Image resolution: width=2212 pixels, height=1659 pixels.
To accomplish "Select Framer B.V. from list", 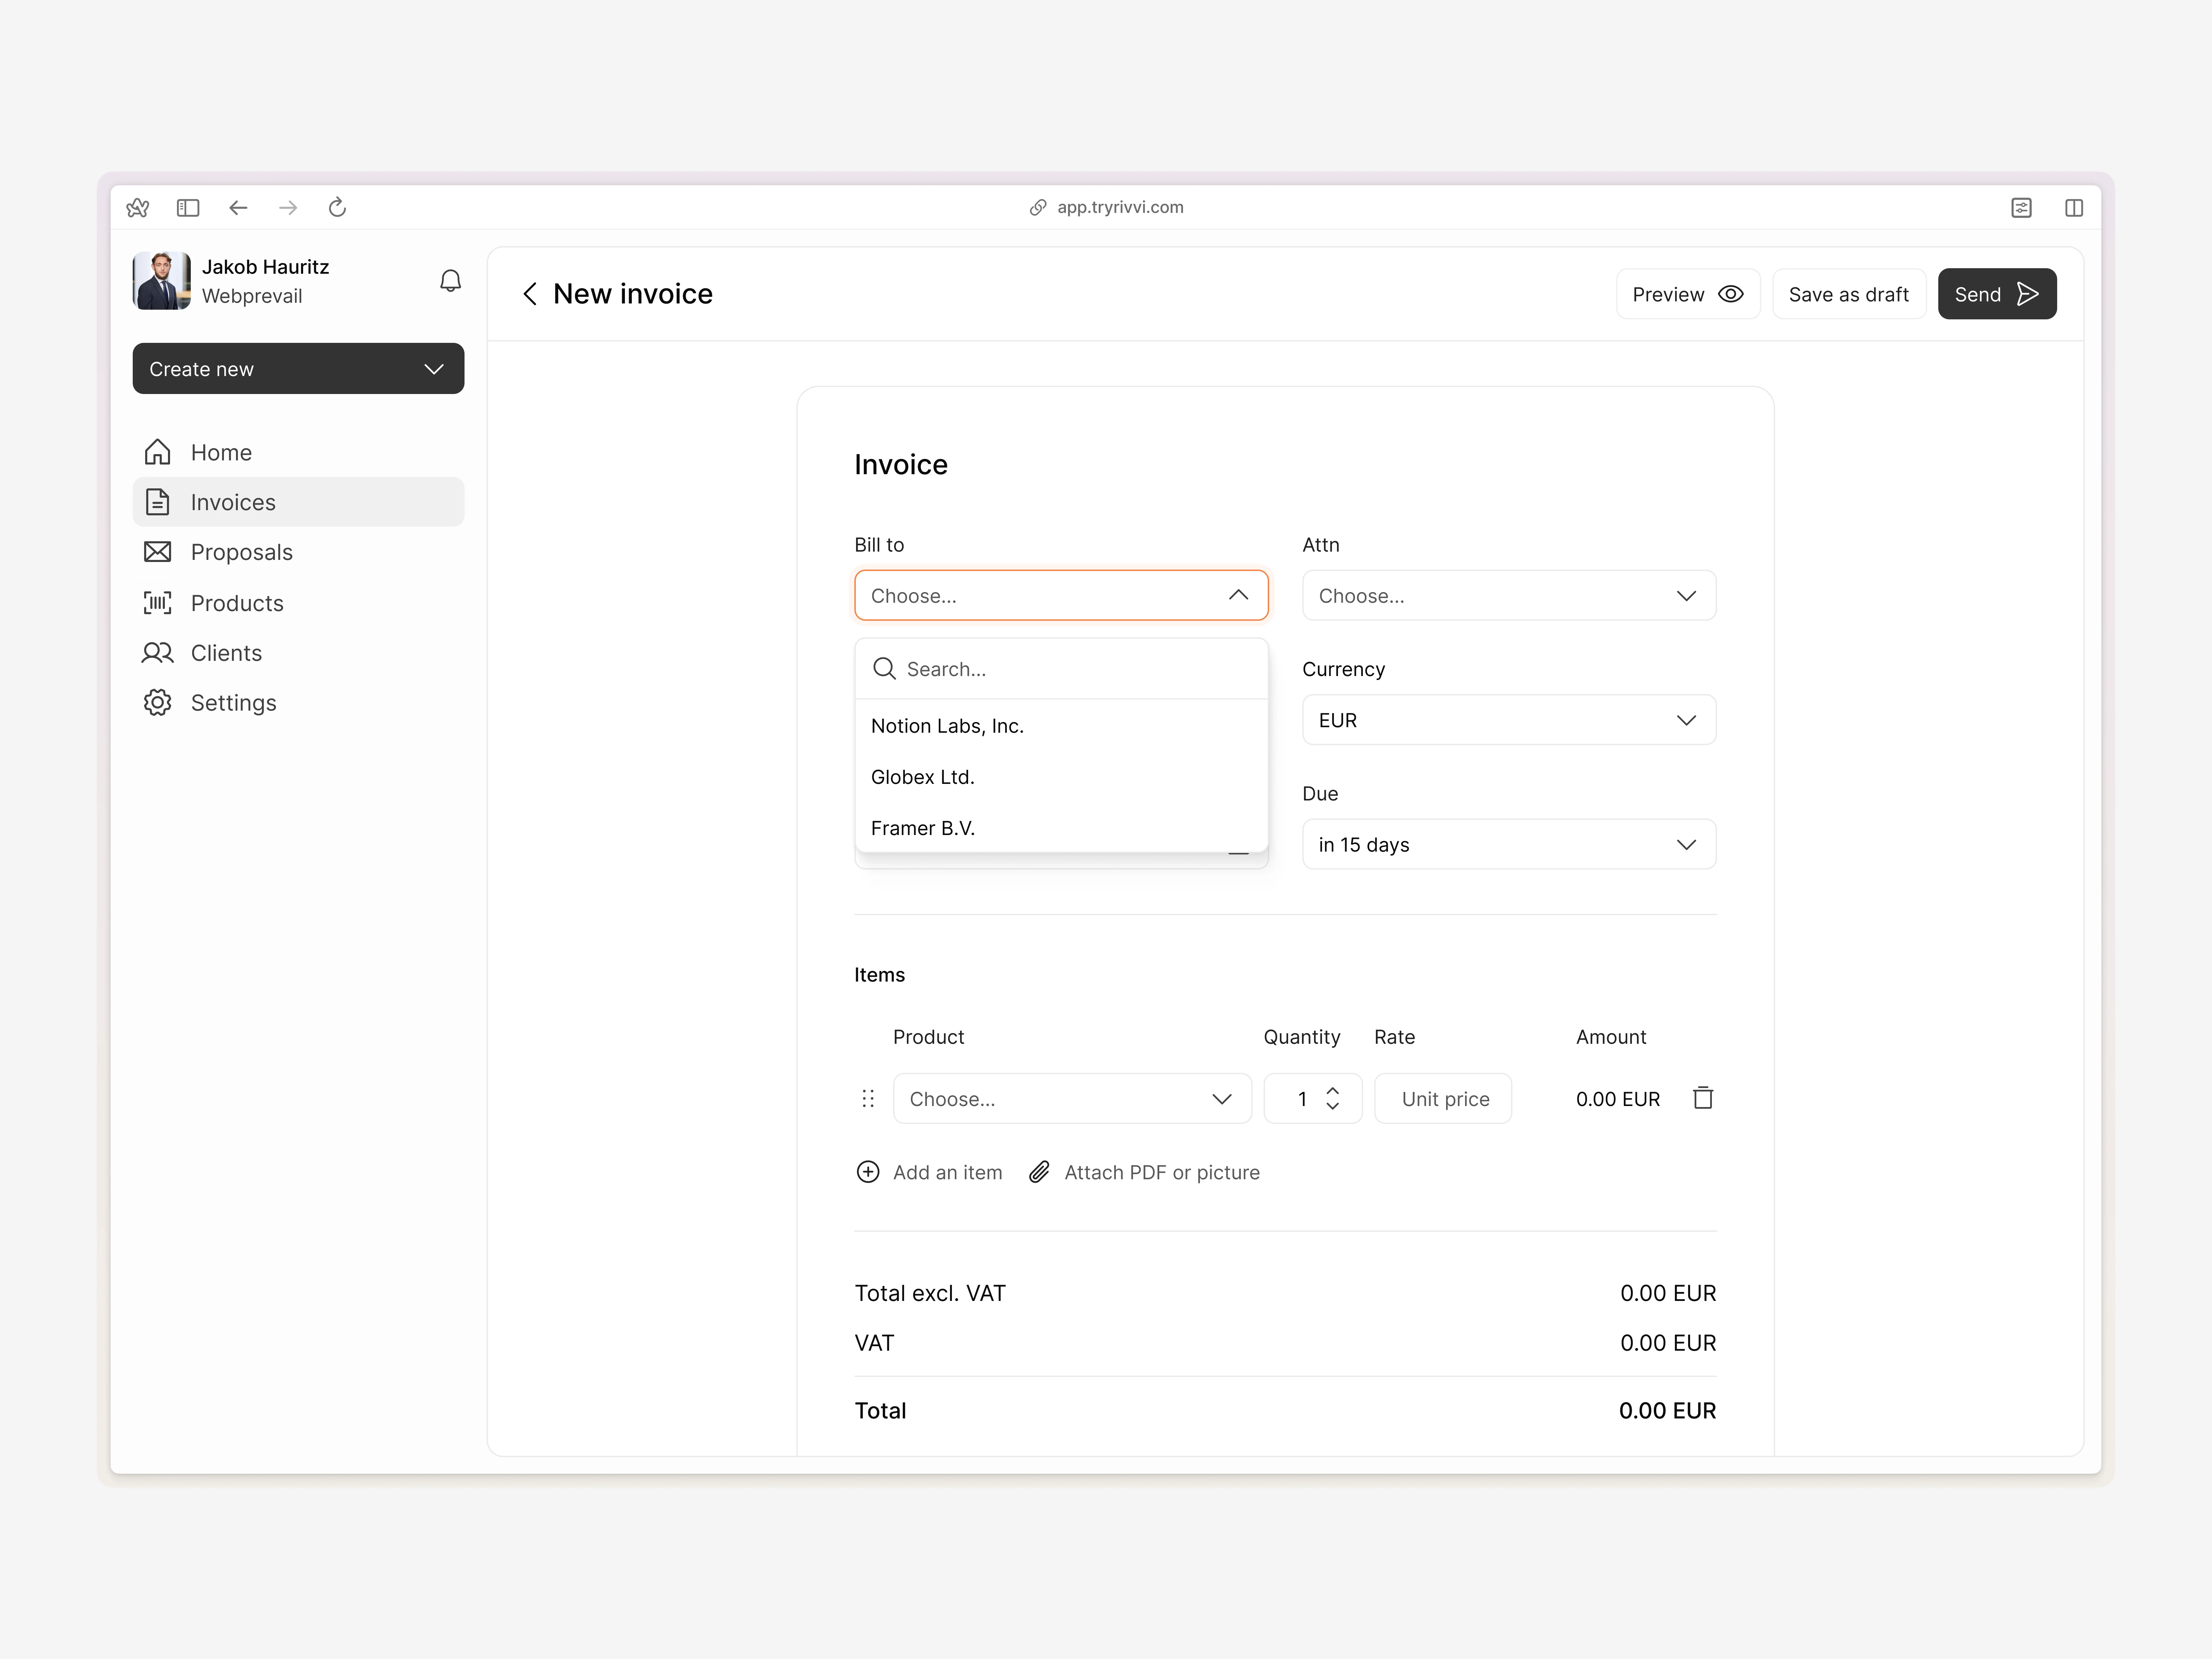I will click(1061, 828).
